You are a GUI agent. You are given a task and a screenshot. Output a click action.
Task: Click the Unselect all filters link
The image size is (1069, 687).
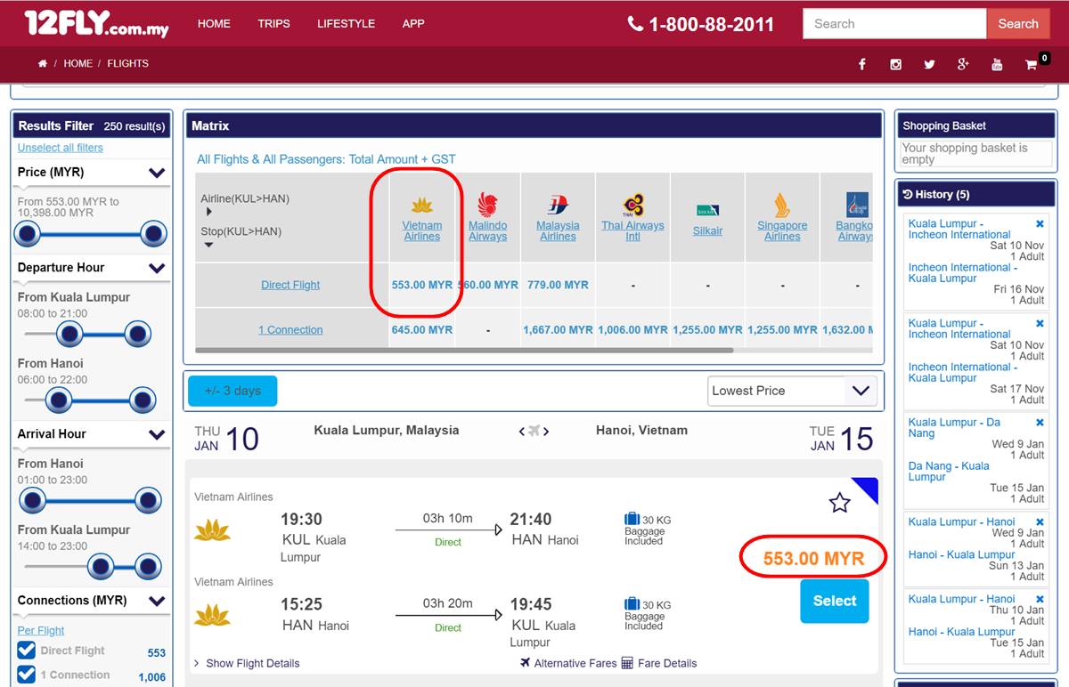pos(61,148)
